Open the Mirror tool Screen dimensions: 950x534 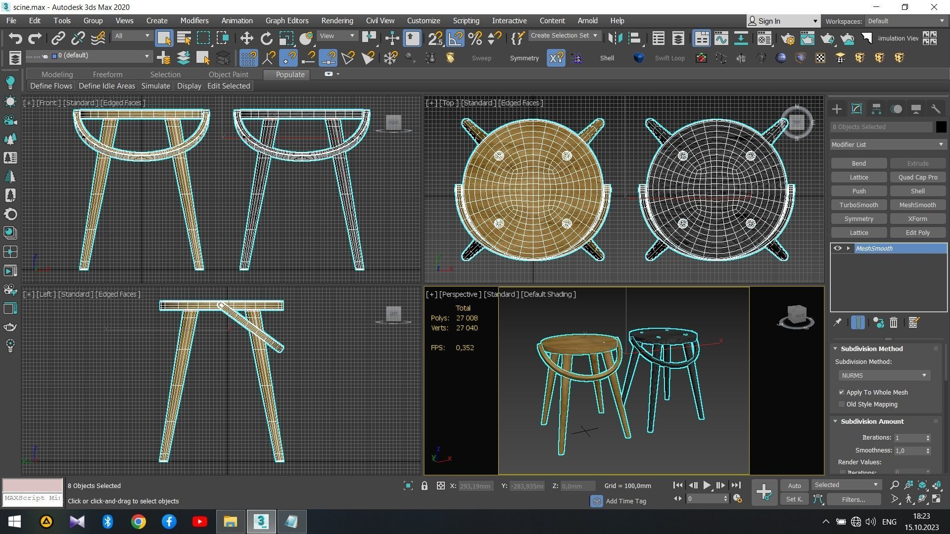pyautogui.click(x=615, y=38)
